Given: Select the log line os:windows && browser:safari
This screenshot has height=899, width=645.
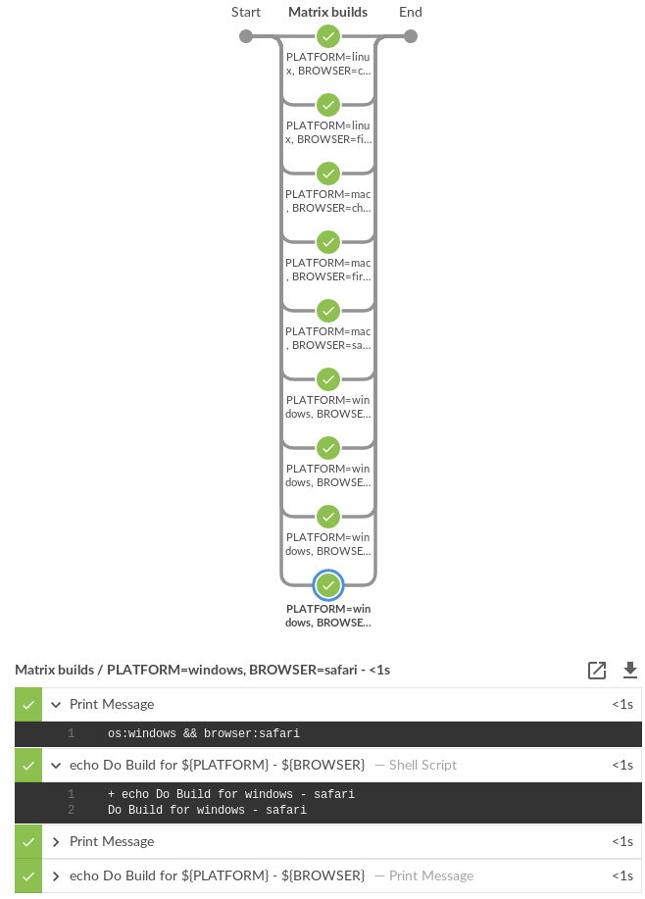Looking at the screenshot, I should pyautogui.click(x=204, y=733).
